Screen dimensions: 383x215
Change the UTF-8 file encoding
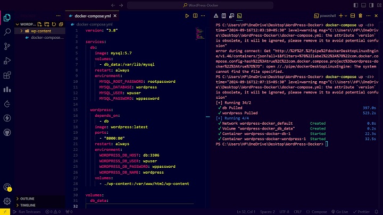tap(284, 212)
